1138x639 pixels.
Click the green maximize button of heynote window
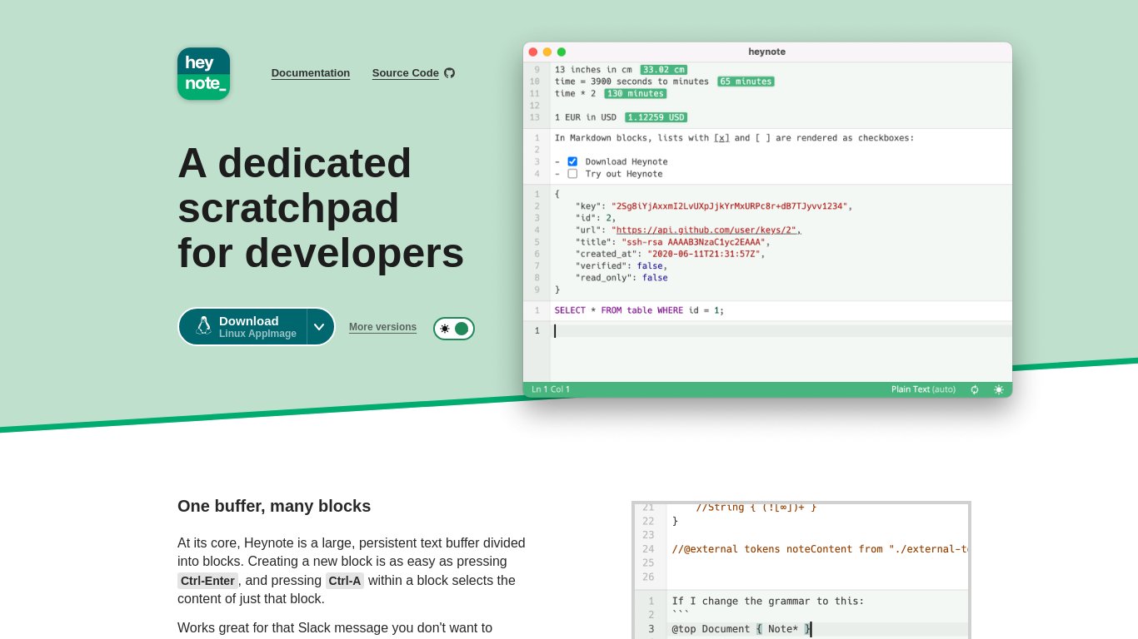coord(562,52)
